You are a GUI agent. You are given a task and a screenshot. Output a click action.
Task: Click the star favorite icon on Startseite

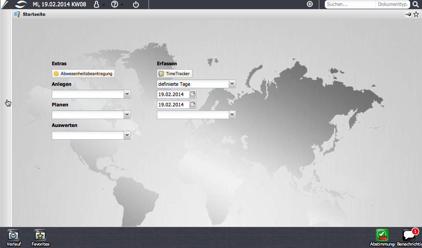coord(416,14)
